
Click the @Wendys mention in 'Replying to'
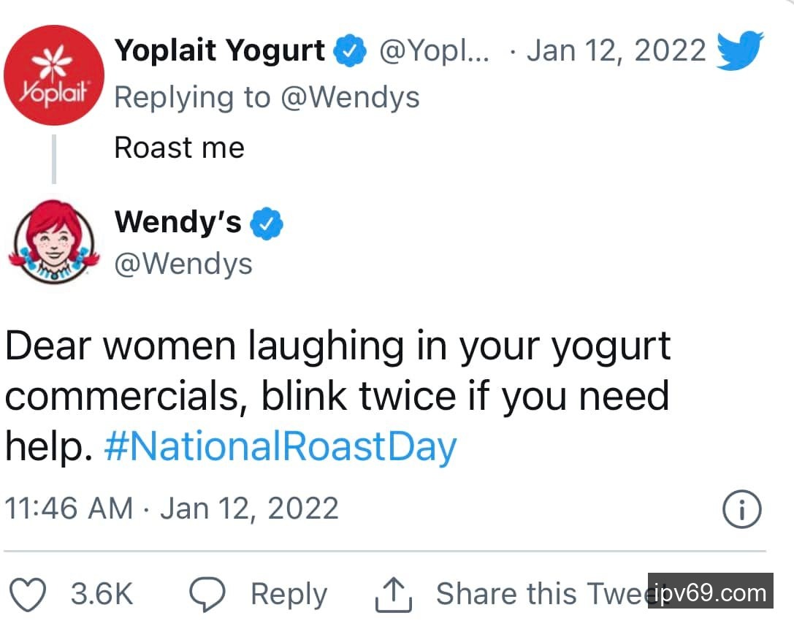(x=350, y=97)
